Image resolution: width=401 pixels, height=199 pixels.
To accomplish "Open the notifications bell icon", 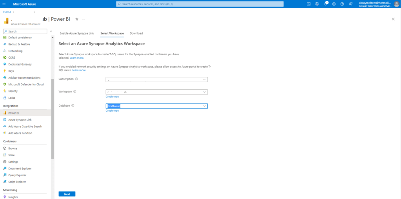I will pos(325,4).
